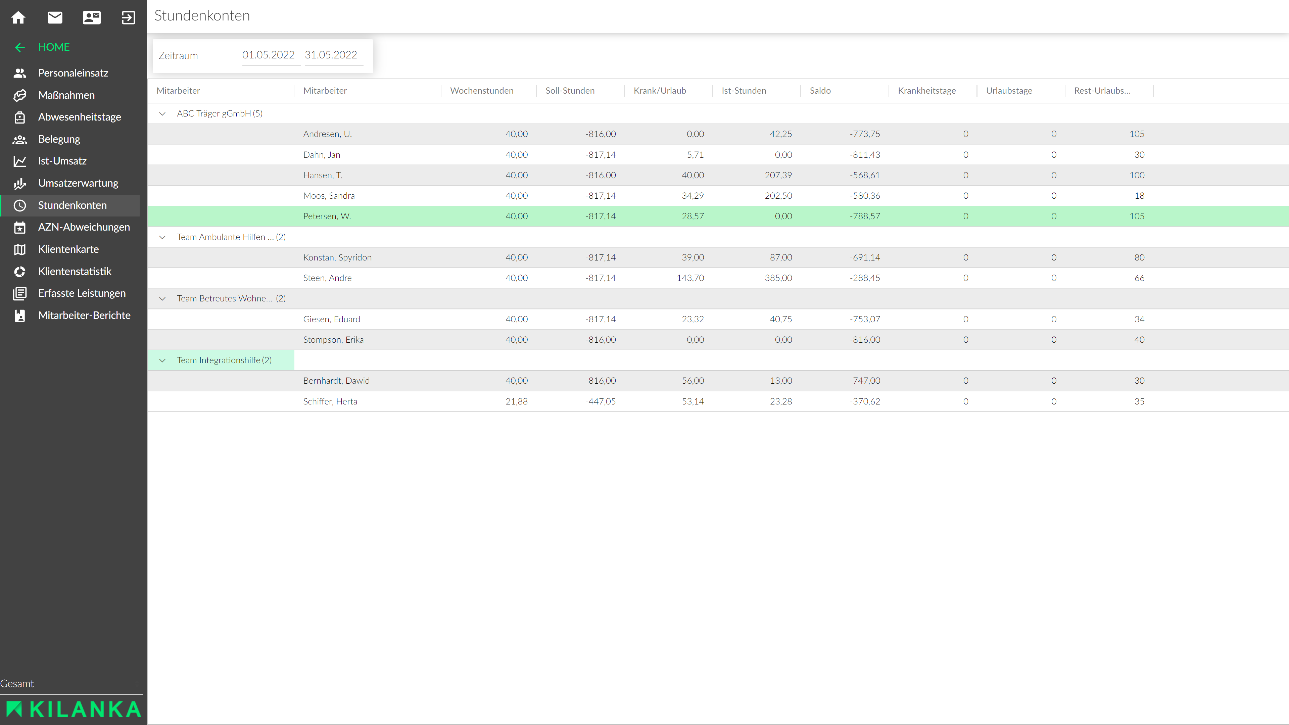This screenshot has height=725, width=1289.
Task: Click the green back arrow beside HOME
Action: pyautogui.click(x=20, y=48)
